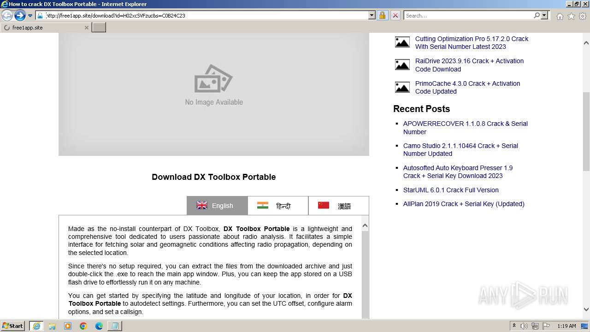Click the UK flag icon

(x=202, y=205)
